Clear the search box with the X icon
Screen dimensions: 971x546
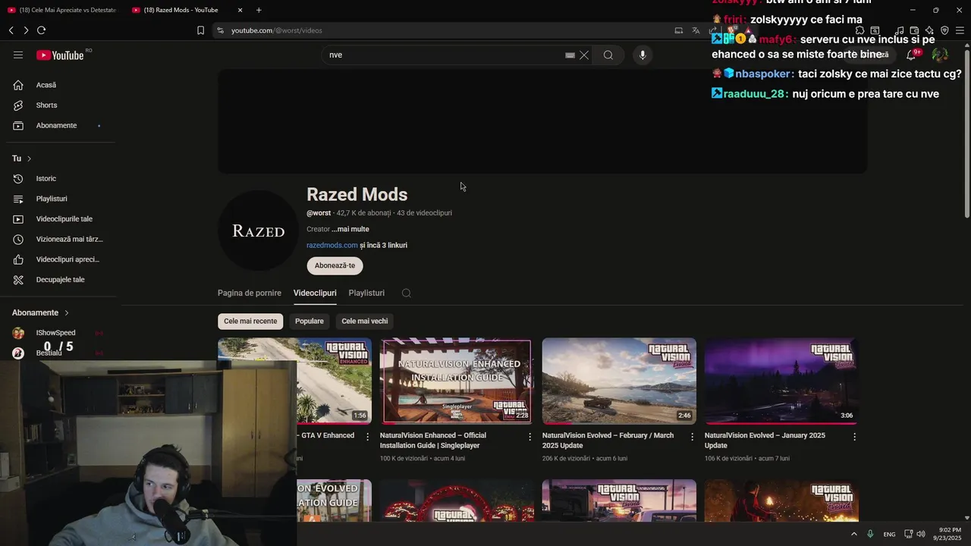[584, 55]
